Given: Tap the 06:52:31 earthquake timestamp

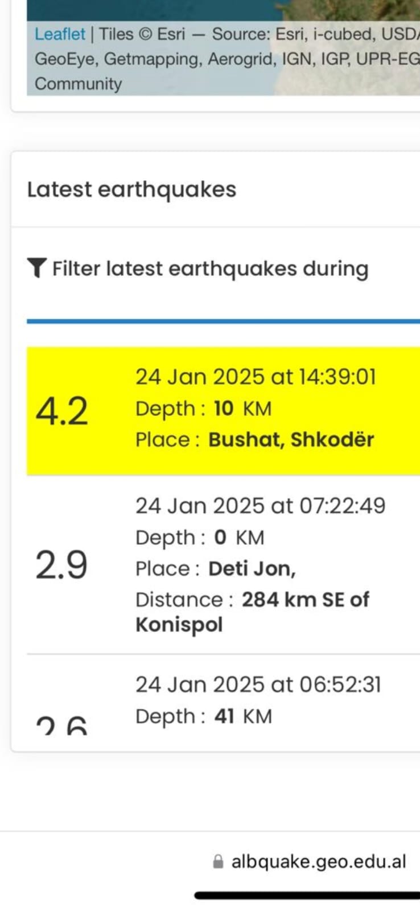Looking at the screenshot, I should (x=258, y=685).
